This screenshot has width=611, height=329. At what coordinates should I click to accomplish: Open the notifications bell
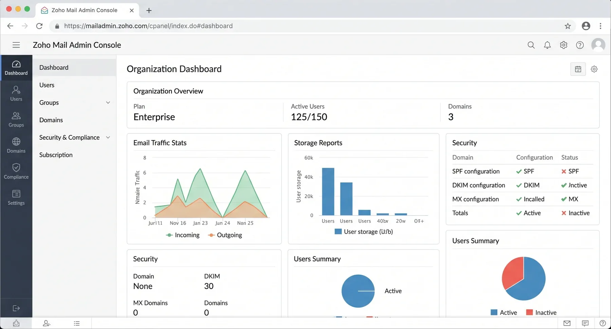click(x=547, y=45)
